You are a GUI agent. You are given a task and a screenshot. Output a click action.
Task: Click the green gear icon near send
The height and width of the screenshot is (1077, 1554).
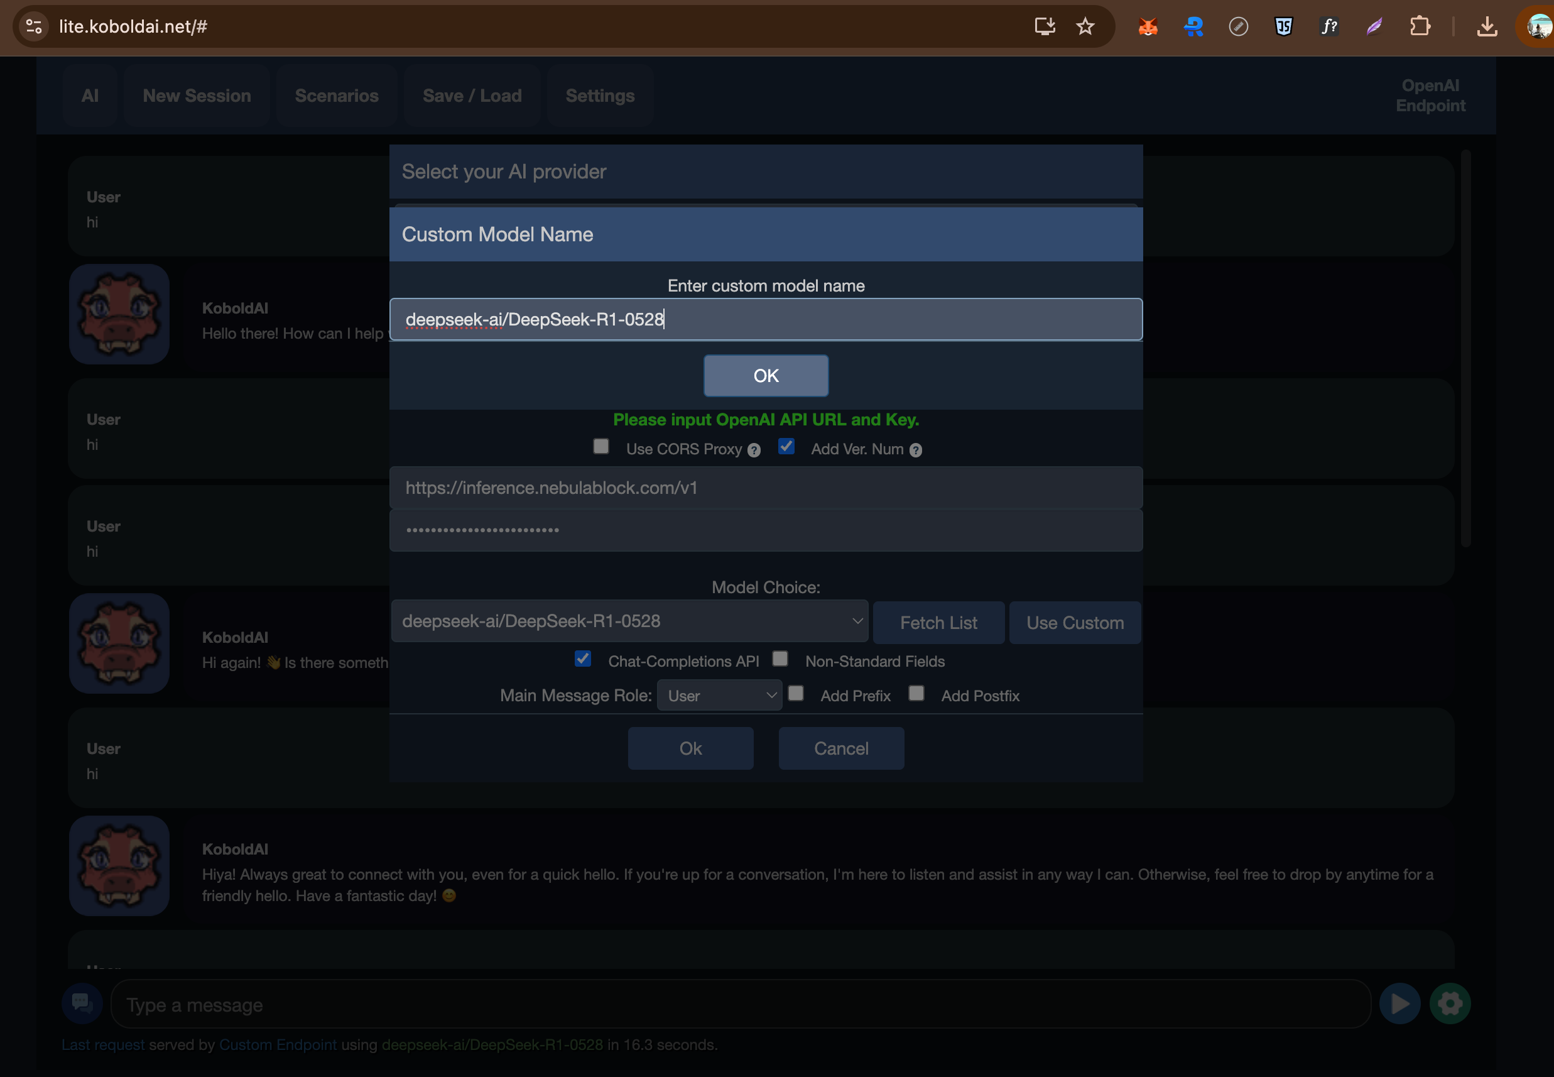point(1450,1003)
